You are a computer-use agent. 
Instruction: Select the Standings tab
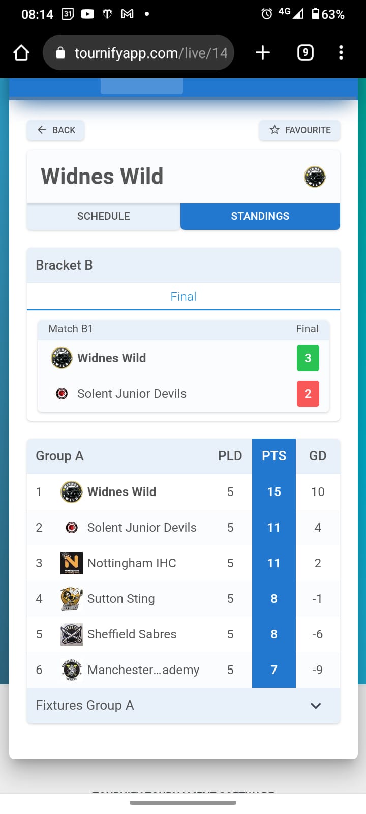pos(260,216)
